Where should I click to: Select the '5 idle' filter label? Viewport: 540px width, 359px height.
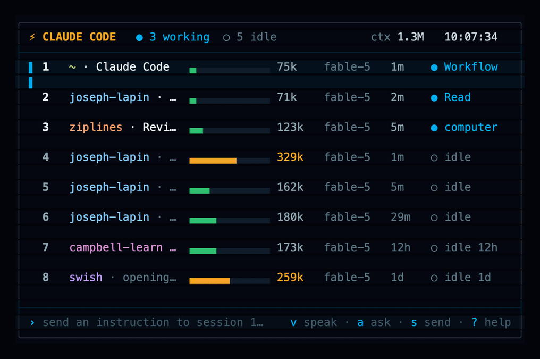click(x=256, y=37)
